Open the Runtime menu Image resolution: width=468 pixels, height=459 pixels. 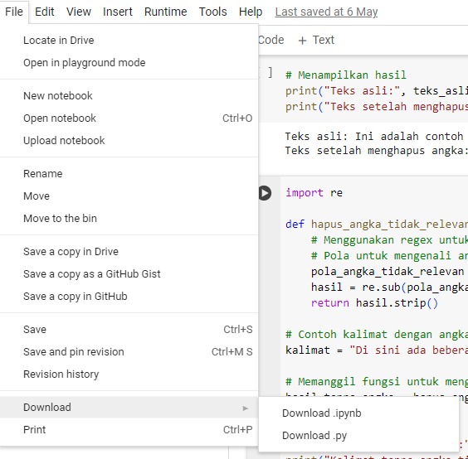(165, 12)
